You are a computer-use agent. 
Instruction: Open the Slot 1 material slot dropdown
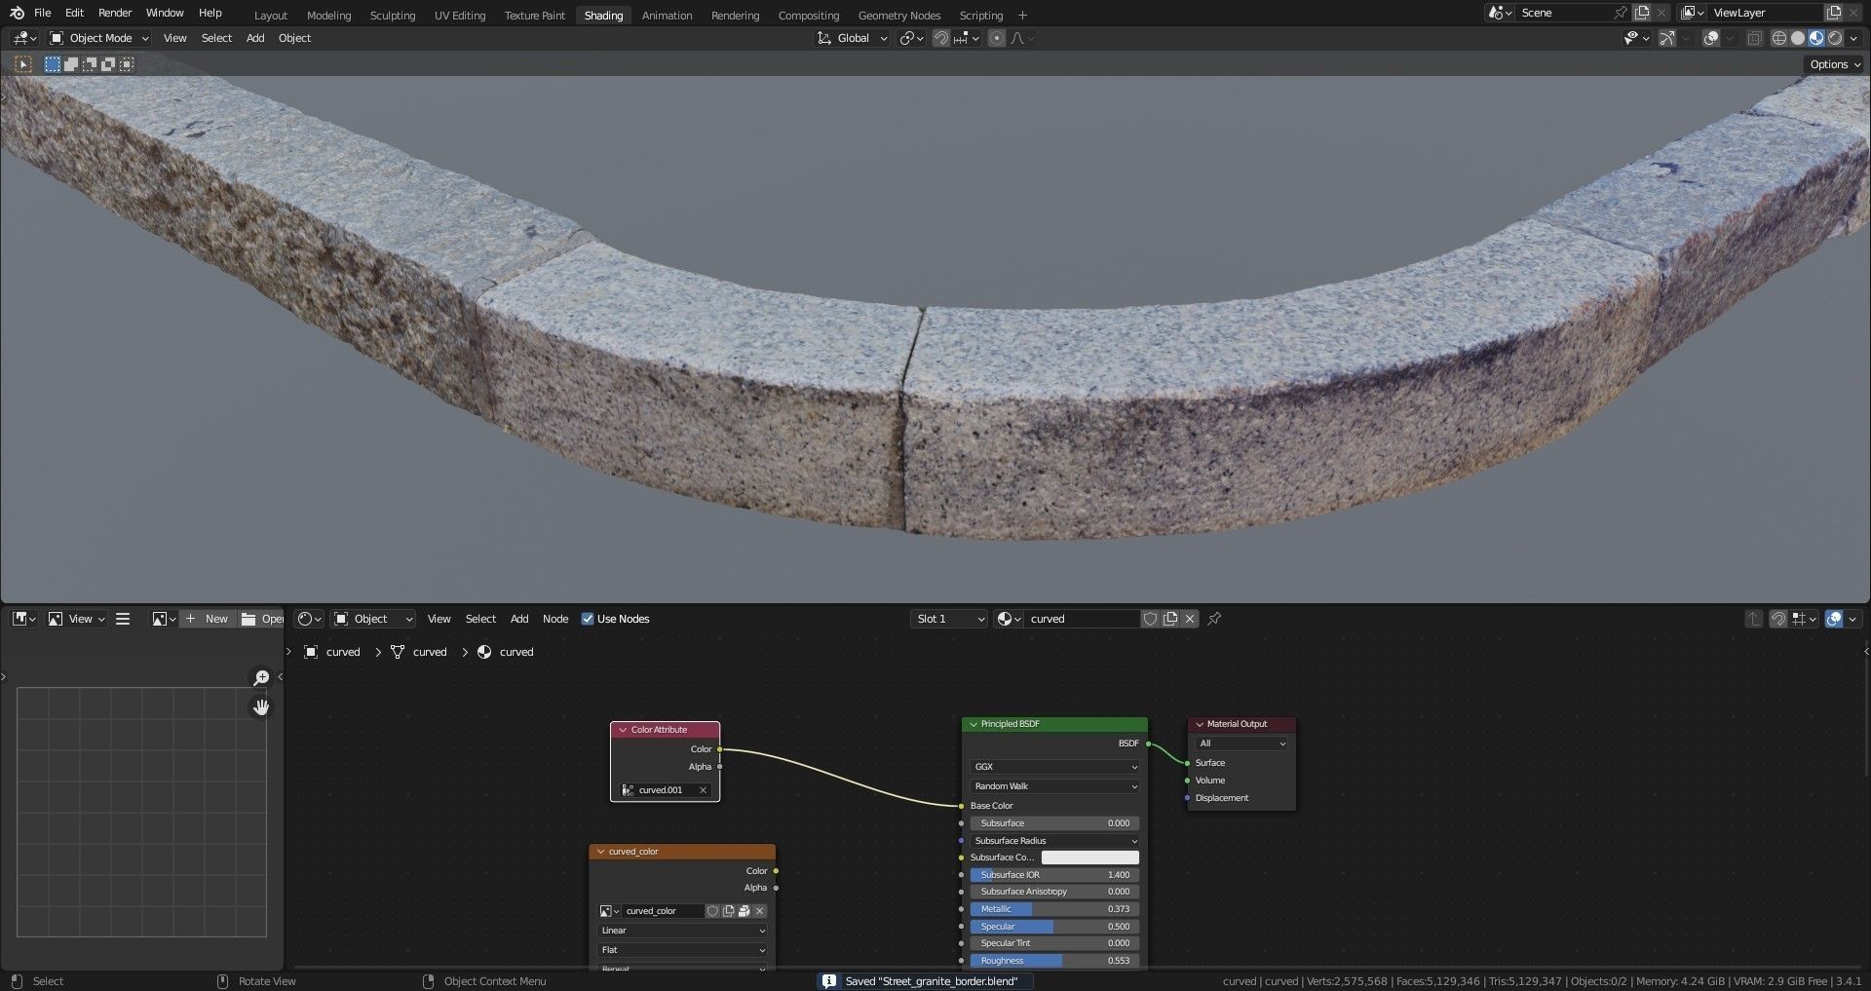pyautogui.click(x=949, y=619)
